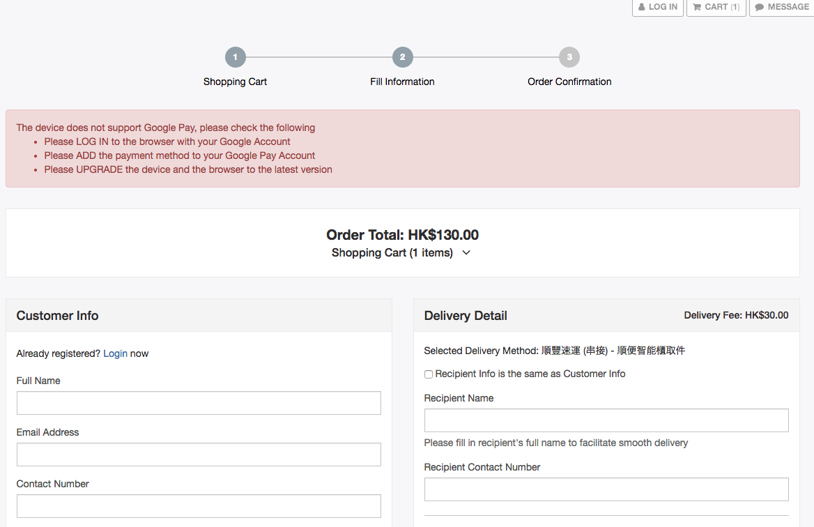The width and height of the screenshot is (814, 527).
Task: Open the MESSAGE button
Action: pyautogui.click(x=782, y=7)
